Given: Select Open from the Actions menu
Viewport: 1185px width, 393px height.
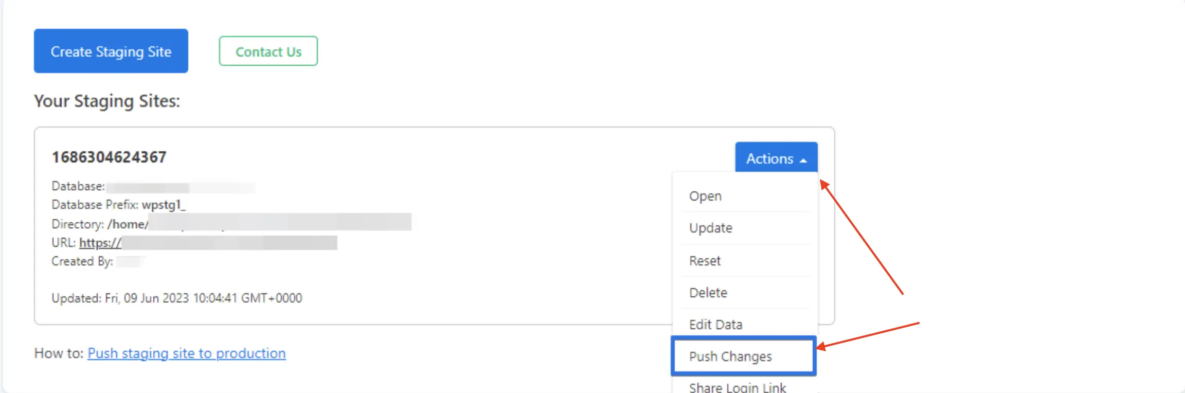Looking at the screenshot, I should click(705, 196).
